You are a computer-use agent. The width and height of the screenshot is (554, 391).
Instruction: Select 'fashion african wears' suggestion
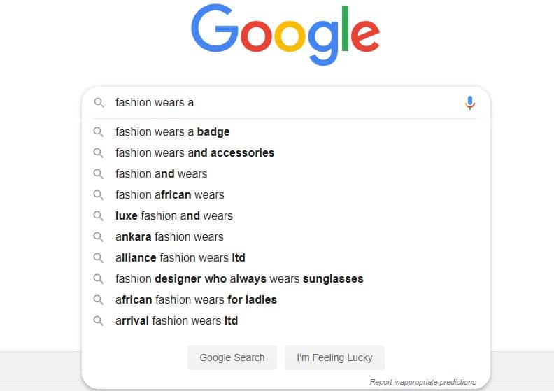[x=170, y=194]
